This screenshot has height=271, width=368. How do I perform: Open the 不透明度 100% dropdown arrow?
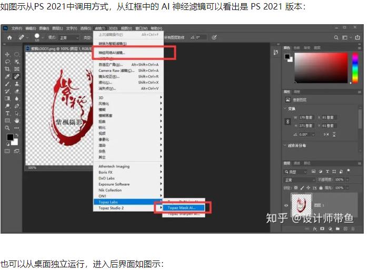coord(347,180)
